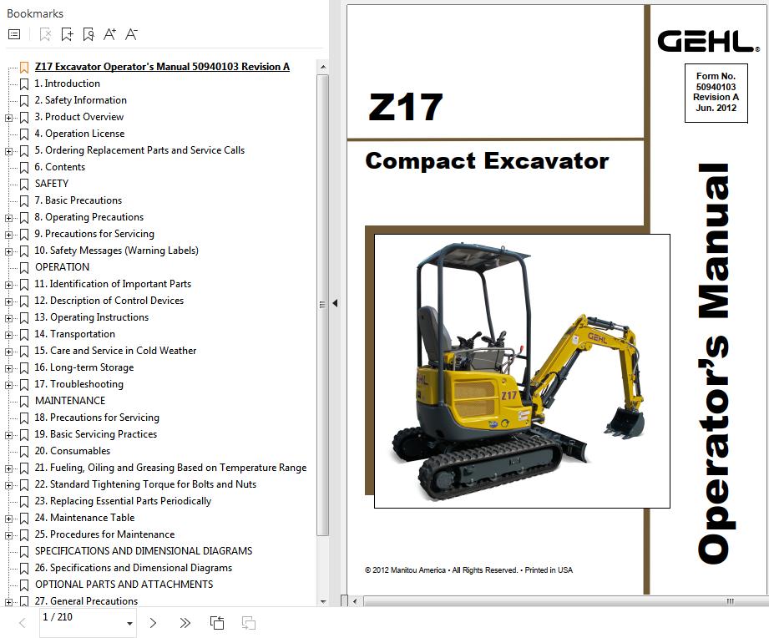Expand 10. Safety Messages bookmark
The height and width of the screenshot is (638, 769).
click(8, 251)
